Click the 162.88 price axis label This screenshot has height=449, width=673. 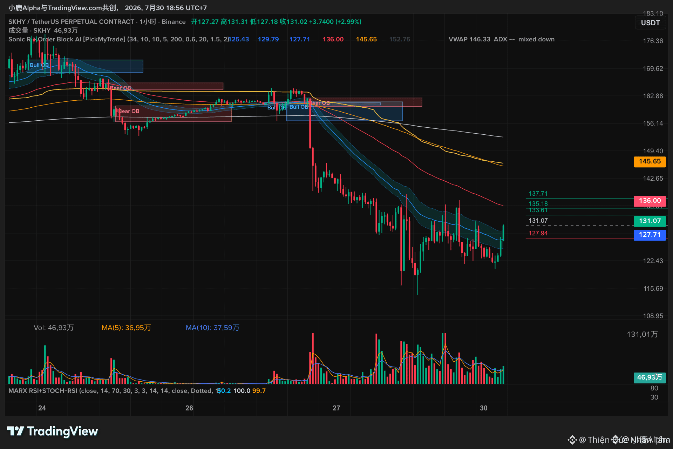coord(653,96)
